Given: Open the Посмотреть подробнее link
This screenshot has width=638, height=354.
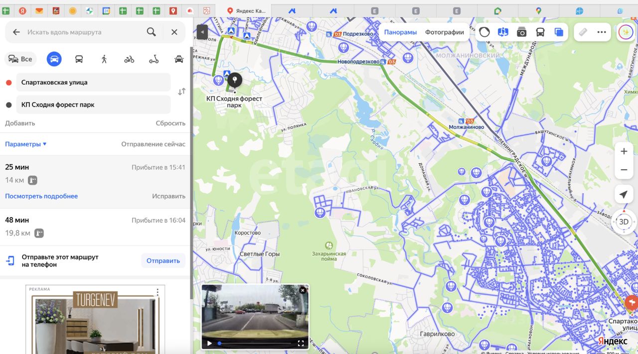Looking at the screenshot, I should pyautogui.click(x=41, y=196).
